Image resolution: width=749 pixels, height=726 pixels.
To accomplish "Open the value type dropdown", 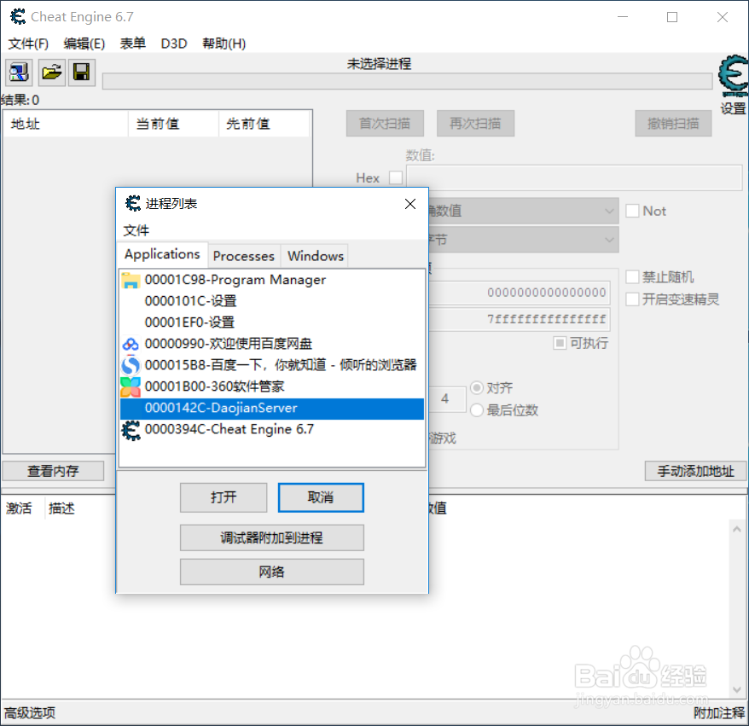I will [523, 239].
